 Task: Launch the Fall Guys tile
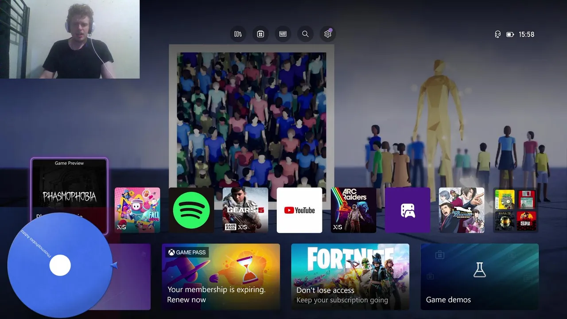(137, 210)
